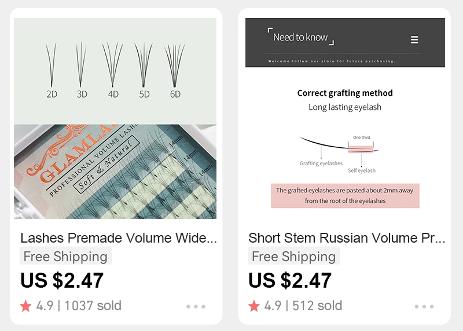
Task: Click the 6D lash fan illustration
Action: (175, 65)
